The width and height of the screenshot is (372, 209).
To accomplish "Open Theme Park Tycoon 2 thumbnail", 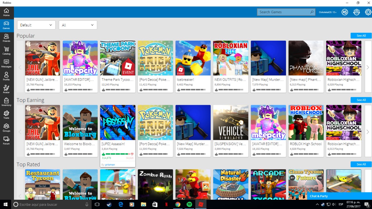I will [118, 58].
